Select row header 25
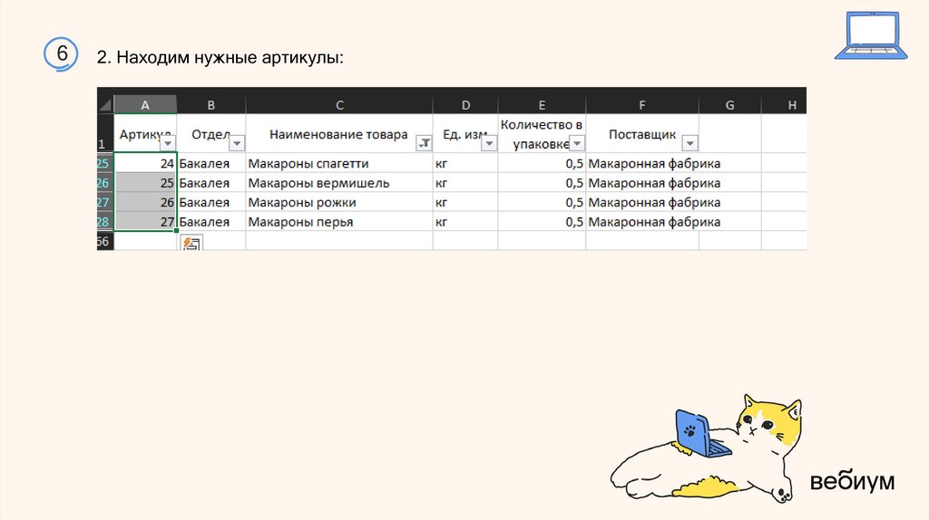929x520 pixels. tap(105, 163)
